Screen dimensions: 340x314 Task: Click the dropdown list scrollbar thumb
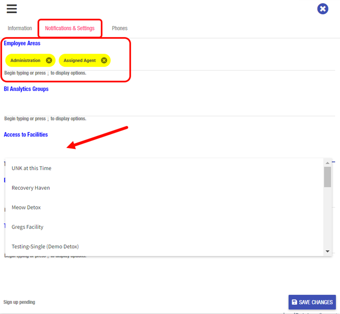[327, 177]
